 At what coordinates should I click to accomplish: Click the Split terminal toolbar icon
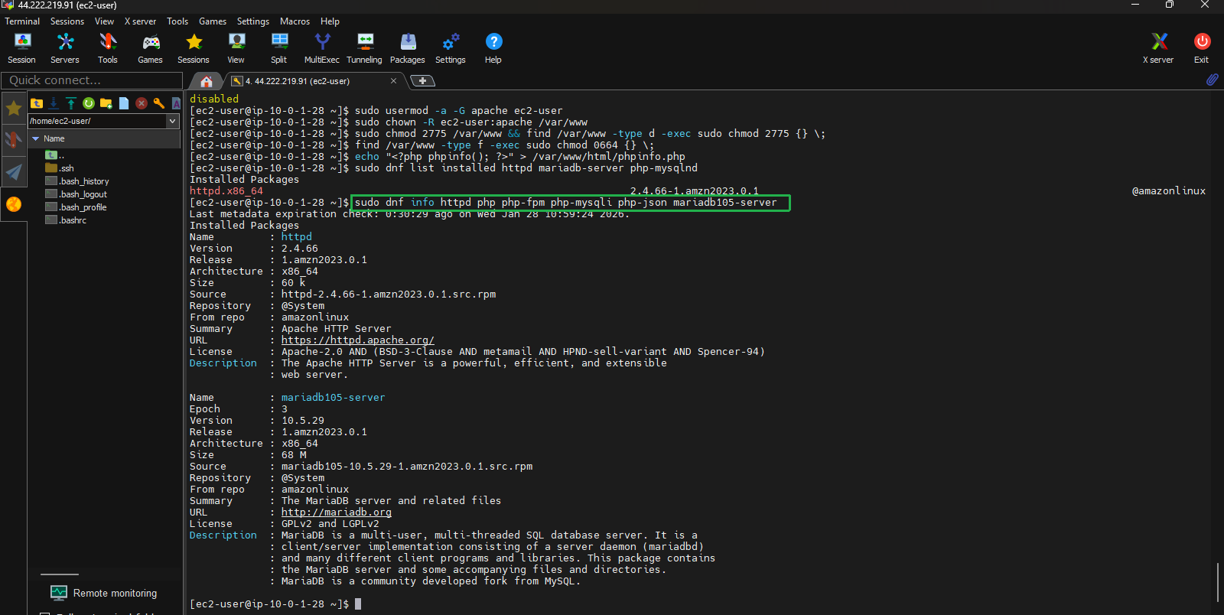point(279,48)
